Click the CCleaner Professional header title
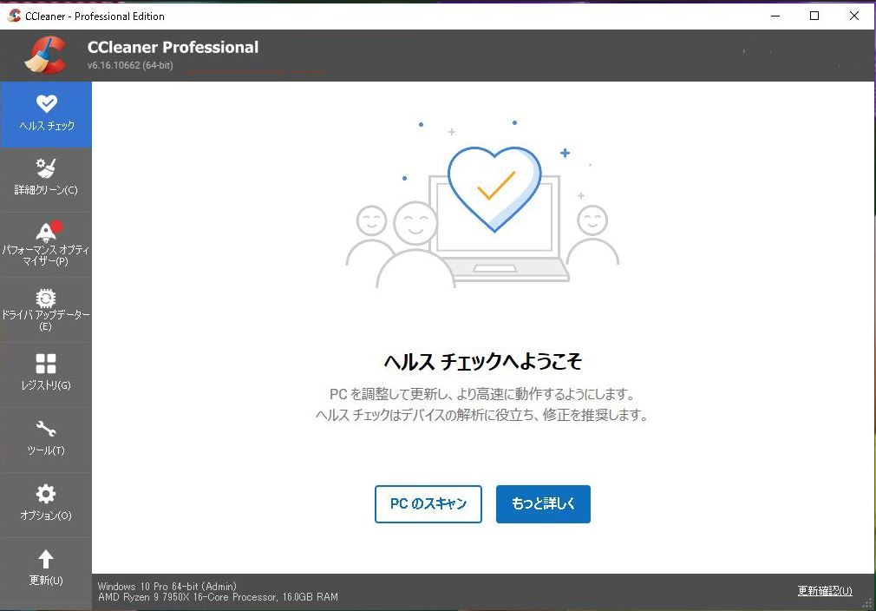Screen dimensions: 876x611 coord(173,47)
